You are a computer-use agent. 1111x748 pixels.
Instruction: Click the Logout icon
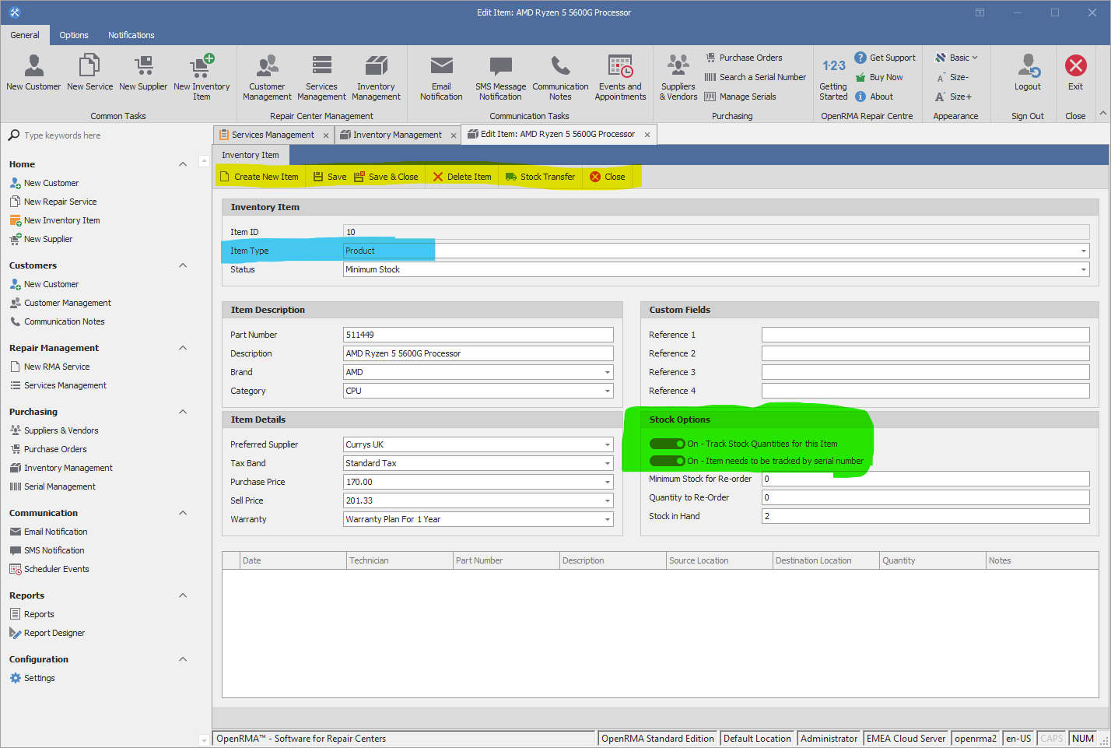coord(1028,72)
